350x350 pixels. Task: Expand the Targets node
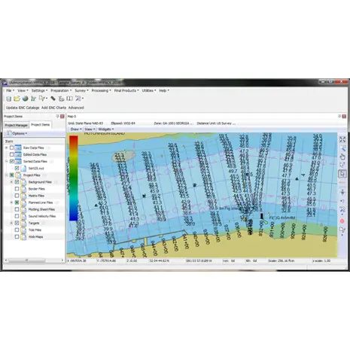(x=11, y=223)
